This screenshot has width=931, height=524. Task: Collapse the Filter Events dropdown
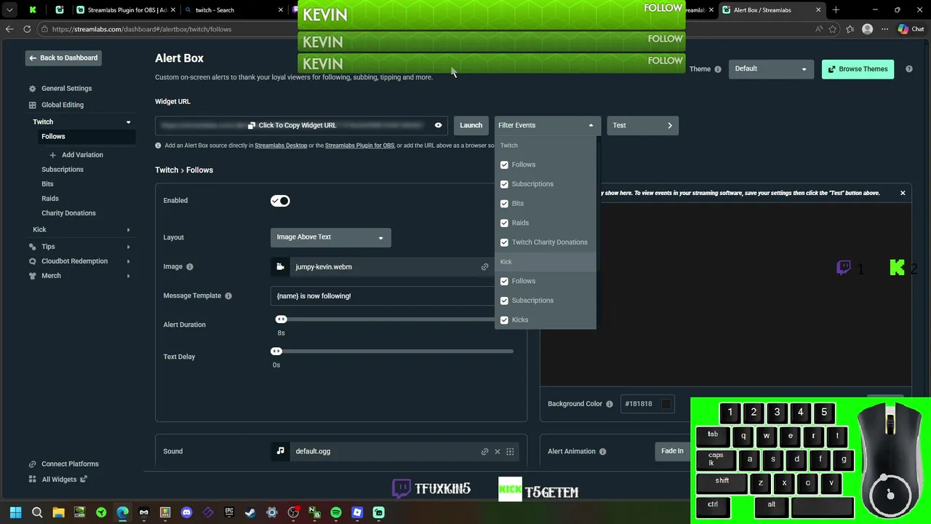(x=547, y=125)
